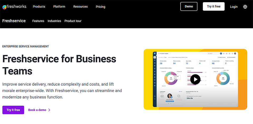This screenshot has width=253, height=124.
Task: Click the 19 Tickets status donut chart
Action: pyautogui.click(x=171, y=78)
